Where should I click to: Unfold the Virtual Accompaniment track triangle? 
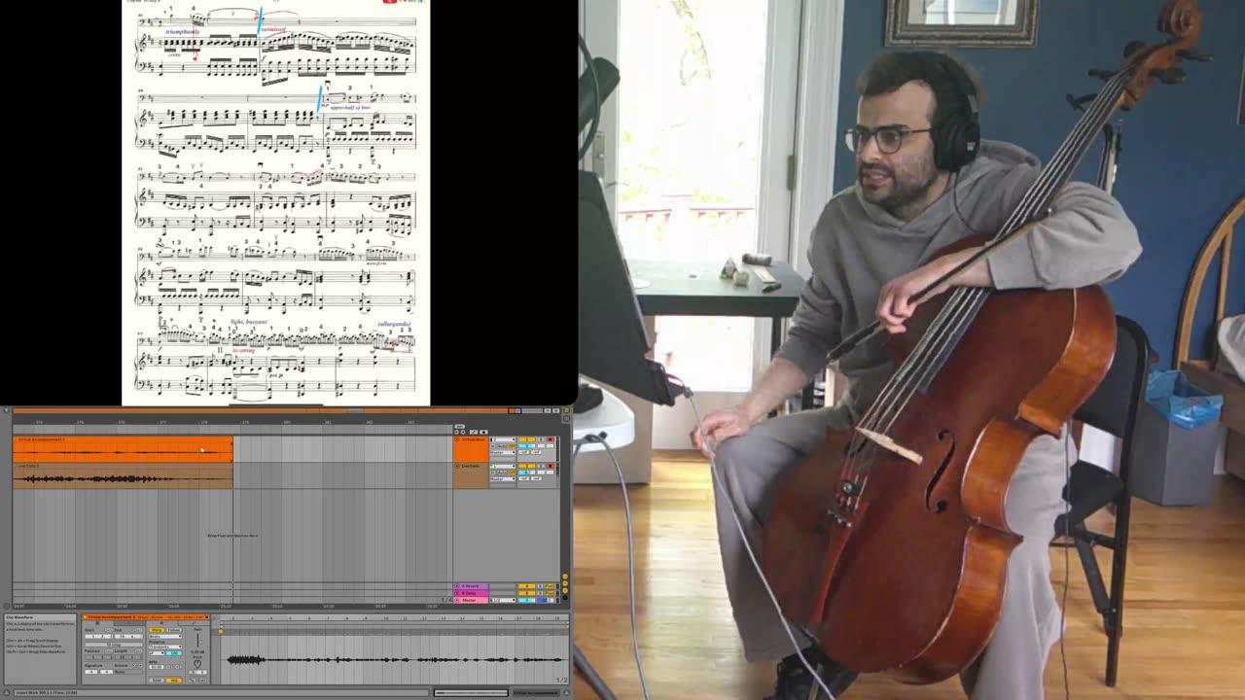click(457, 439)
